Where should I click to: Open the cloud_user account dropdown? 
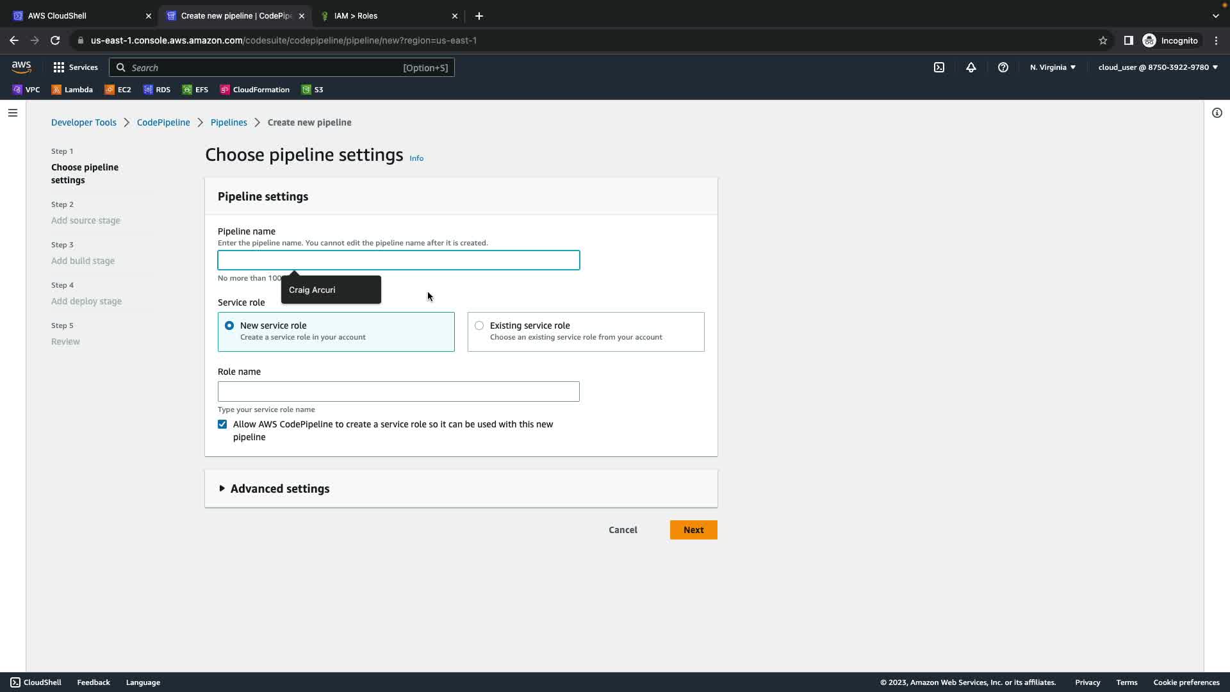1157,67
